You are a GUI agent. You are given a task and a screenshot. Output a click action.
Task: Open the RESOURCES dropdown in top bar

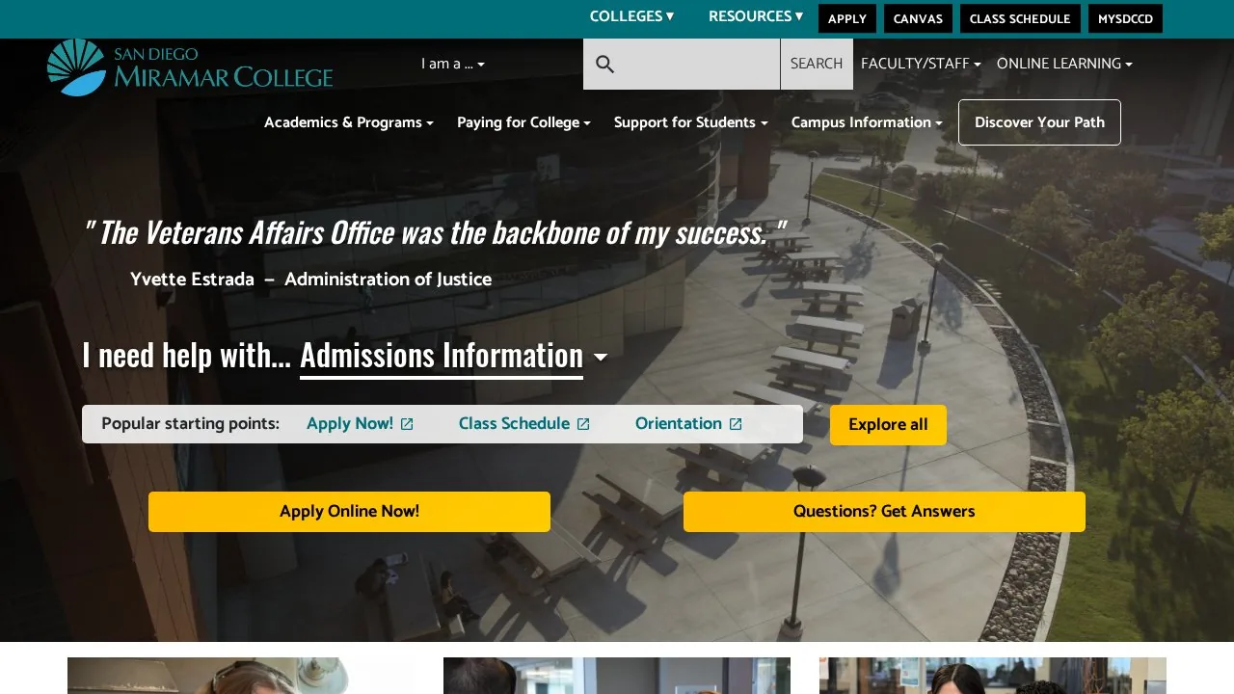(756, 16)
